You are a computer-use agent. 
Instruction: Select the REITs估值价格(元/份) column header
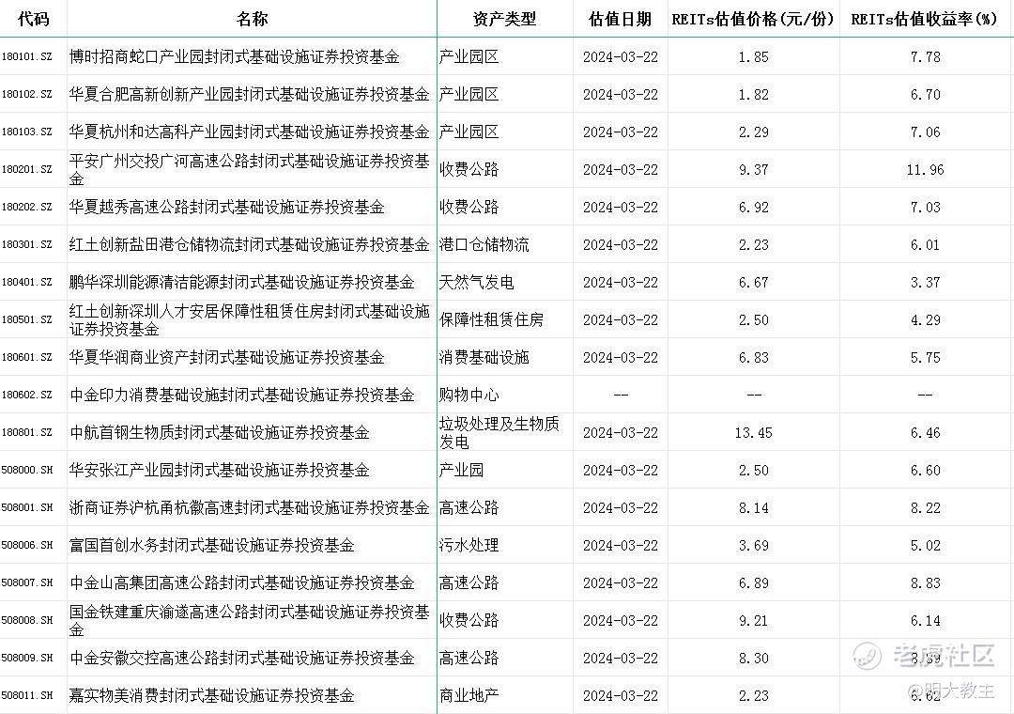click(753, 19)
